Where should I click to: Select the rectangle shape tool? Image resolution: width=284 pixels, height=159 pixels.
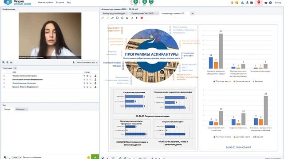pyautogui.click(x=117, y=18)
